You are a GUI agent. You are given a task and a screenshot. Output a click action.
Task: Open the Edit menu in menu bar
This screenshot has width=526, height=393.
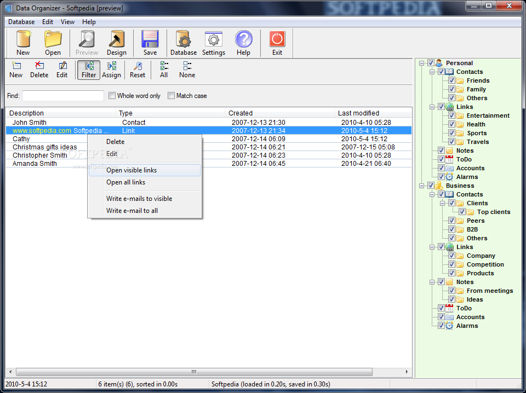[x=48, y=22]
